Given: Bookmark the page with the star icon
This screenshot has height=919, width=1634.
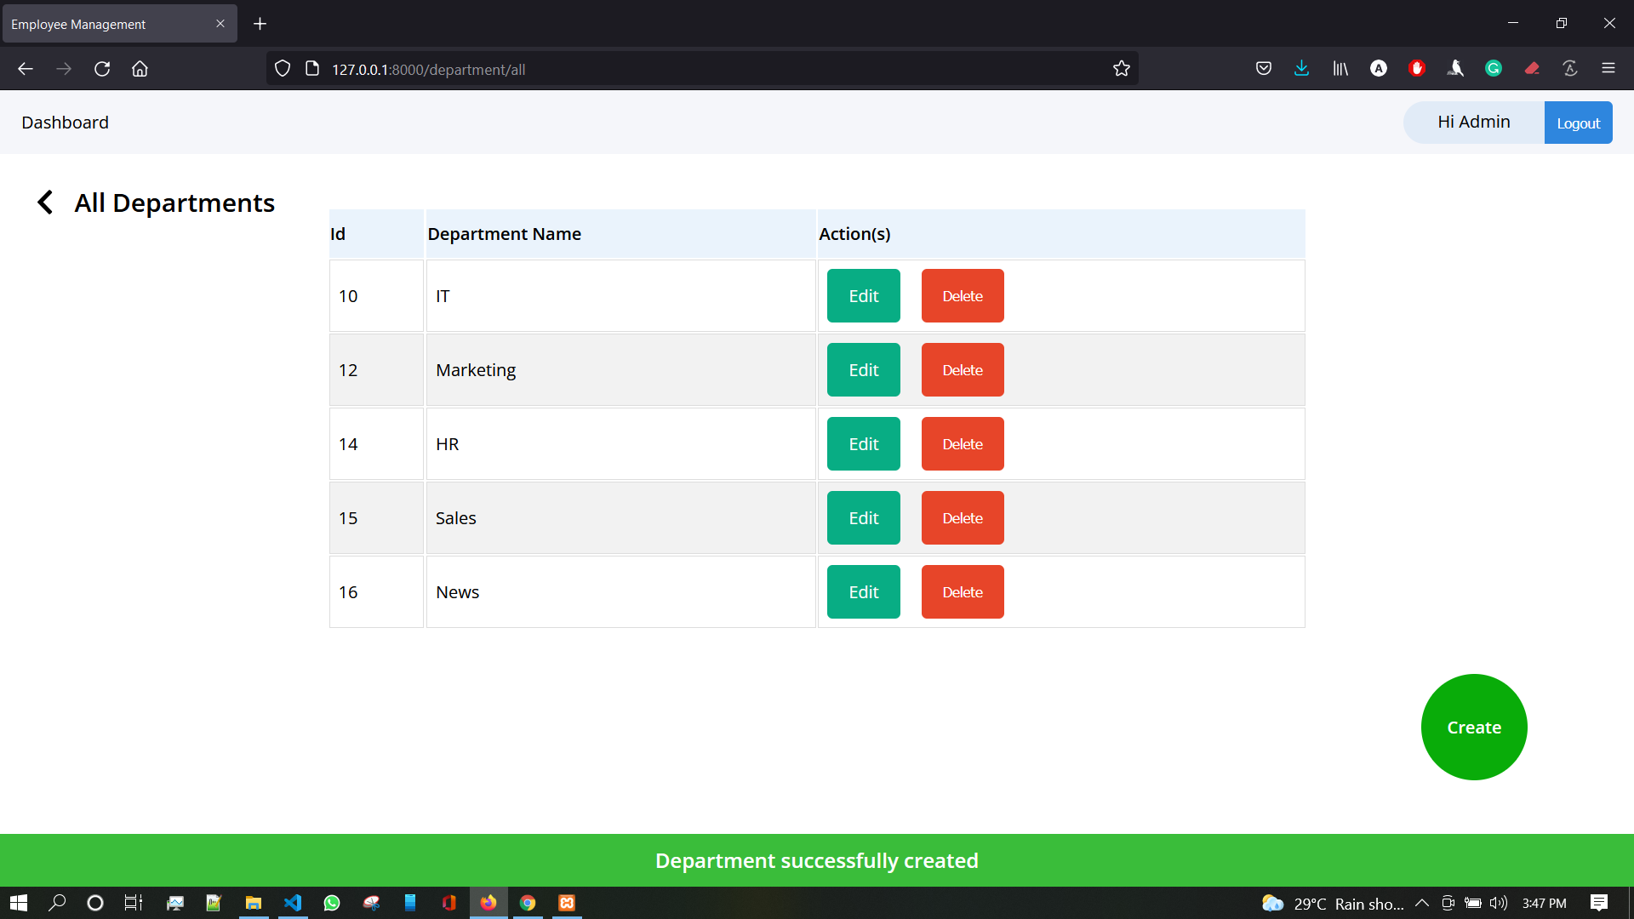Looking at the screenshot, I should pos(1121,68).
